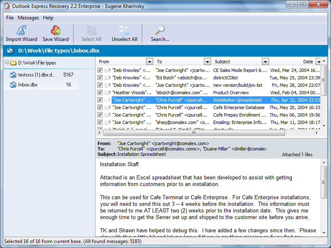331x248 pixels.
Task: Launch the Import Wizard tool
Action: click(22, 33)
